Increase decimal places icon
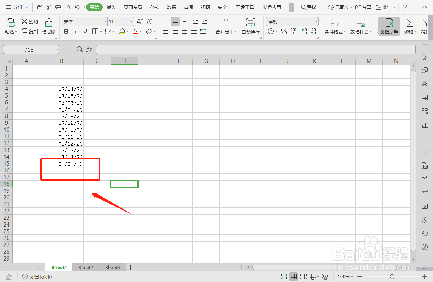The height and width of the screenshot is (282, 433). coord(304,31)
